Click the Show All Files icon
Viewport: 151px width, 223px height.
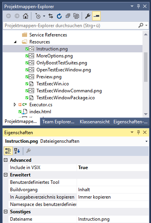point(76,16)
